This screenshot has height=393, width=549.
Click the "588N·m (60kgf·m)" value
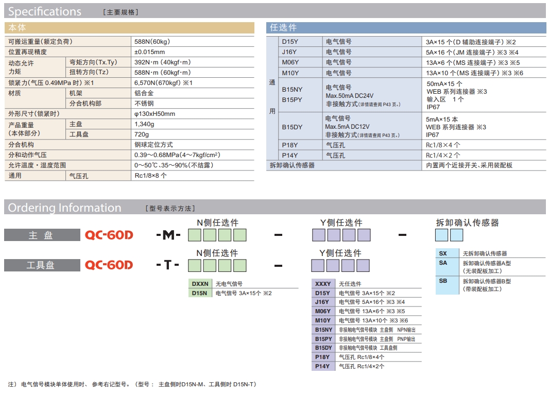(162, 73)
